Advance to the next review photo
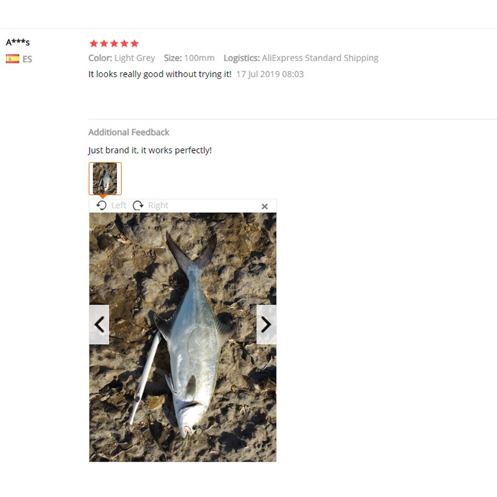The width and height of the screenshot is (497, 497). tap(267, 324)
